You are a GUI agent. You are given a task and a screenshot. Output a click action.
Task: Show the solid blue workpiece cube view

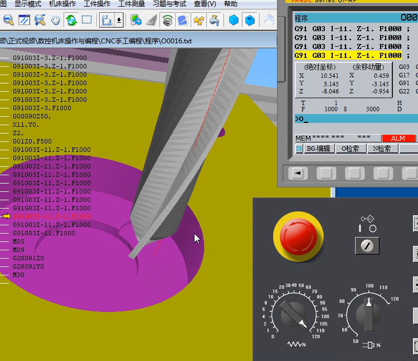pyautogui.click(x=234, y=20)
